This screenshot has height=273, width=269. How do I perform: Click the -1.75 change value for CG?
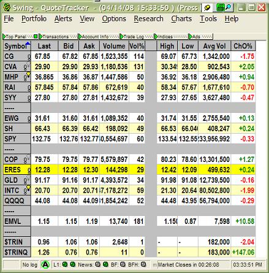247,56
